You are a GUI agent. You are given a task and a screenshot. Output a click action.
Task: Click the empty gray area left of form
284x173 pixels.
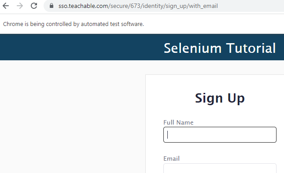click(73, 117)
